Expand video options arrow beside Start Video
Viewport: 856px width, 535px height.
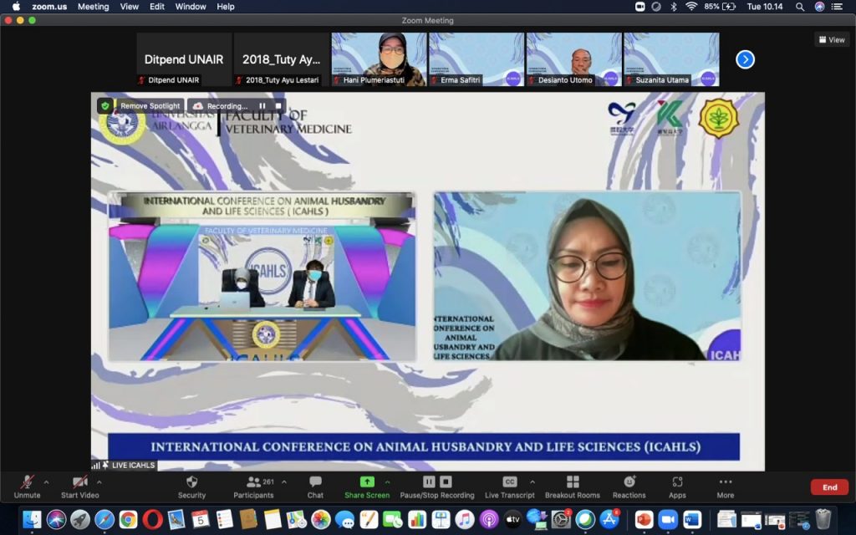[x=99, y=481]
